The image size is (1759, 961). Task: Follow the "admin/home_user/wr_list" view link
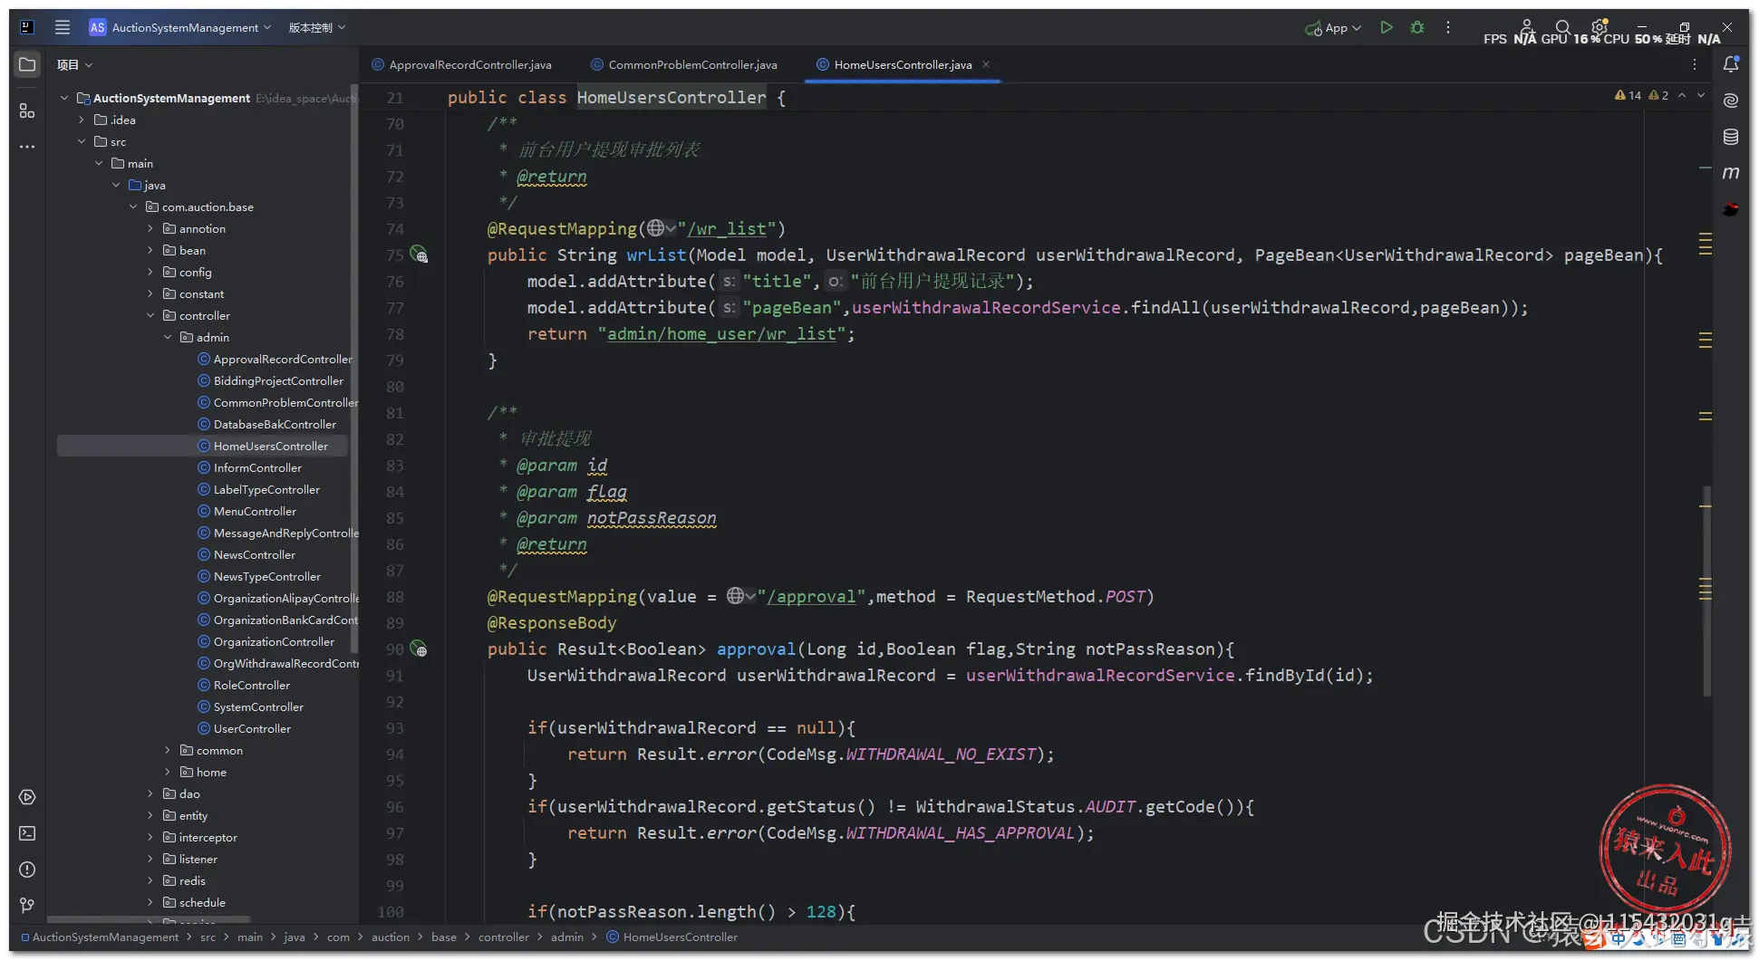pyautogui.click(x=721, y=334)
